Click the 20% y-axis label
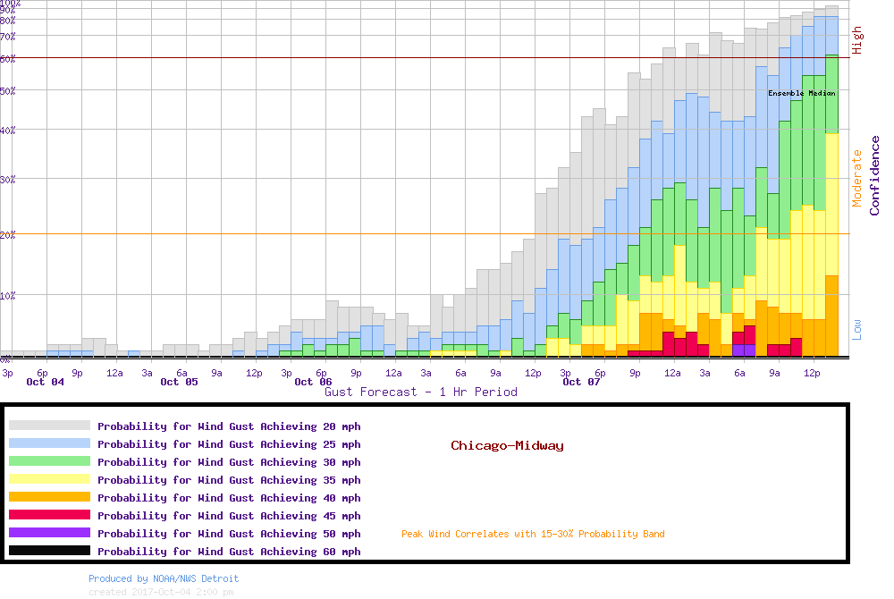Viewport: 894px width, 599px height. click(x=7, y=235)
